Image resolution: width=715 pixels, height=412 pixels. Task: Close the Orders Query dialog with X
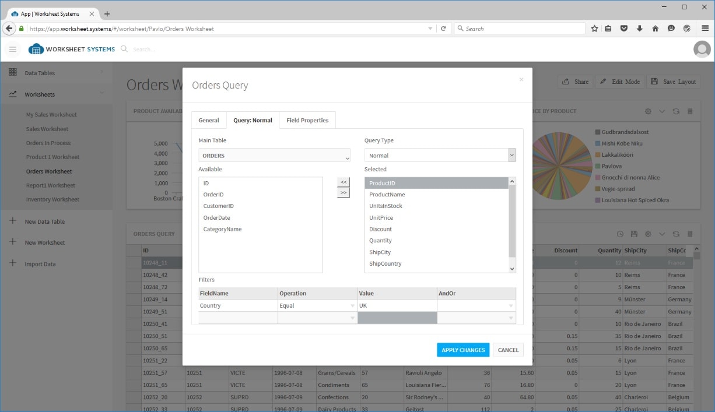521,79
